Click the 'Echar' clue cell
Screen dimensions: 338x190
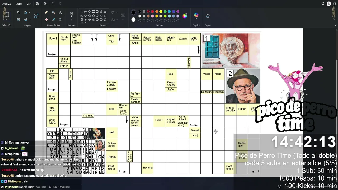tap(159, 121)
